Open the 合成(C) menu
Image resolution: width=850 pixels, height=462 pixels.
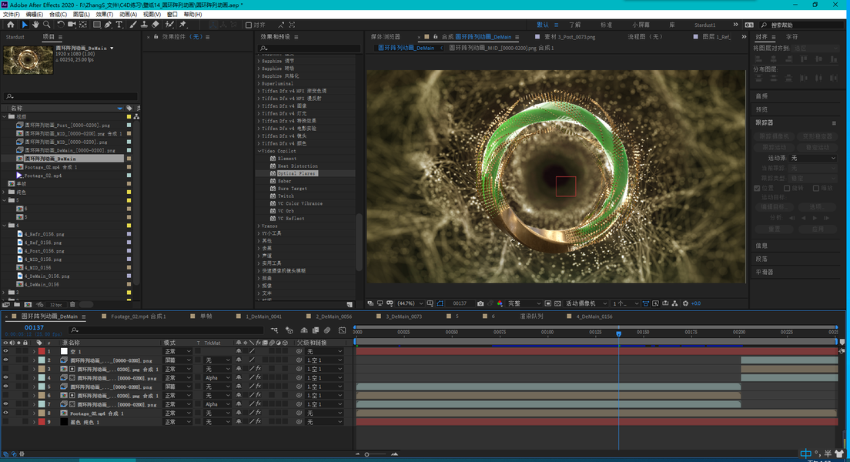[58, 14]
